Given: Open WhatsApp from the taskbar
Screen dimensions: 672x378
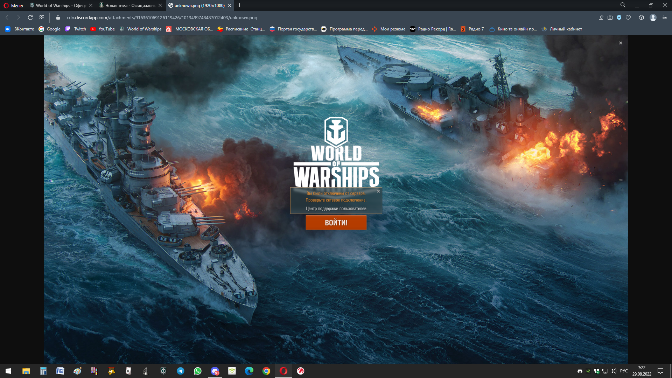Looking at the screenshot, I should (197, 371).
